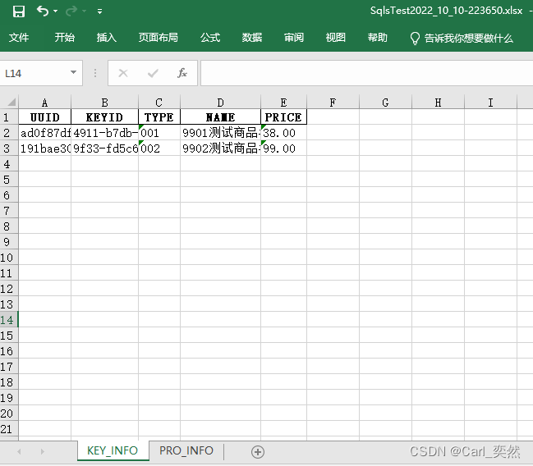Screen dimensions: 533x466
Task: Select column H header
Action: click(x=439, y=103)
